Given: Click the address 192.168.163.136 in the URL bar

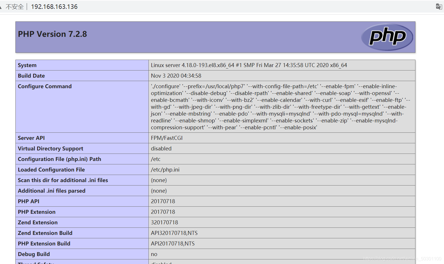Looking at the screenshot, I should 54,7.
